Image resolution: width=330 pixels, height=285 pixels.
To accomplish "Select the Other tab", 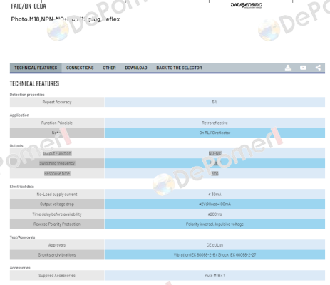I will 109,68.
